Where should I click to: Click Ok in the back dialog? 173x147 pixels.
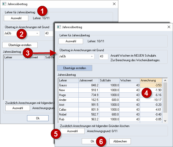coord(38,118)
